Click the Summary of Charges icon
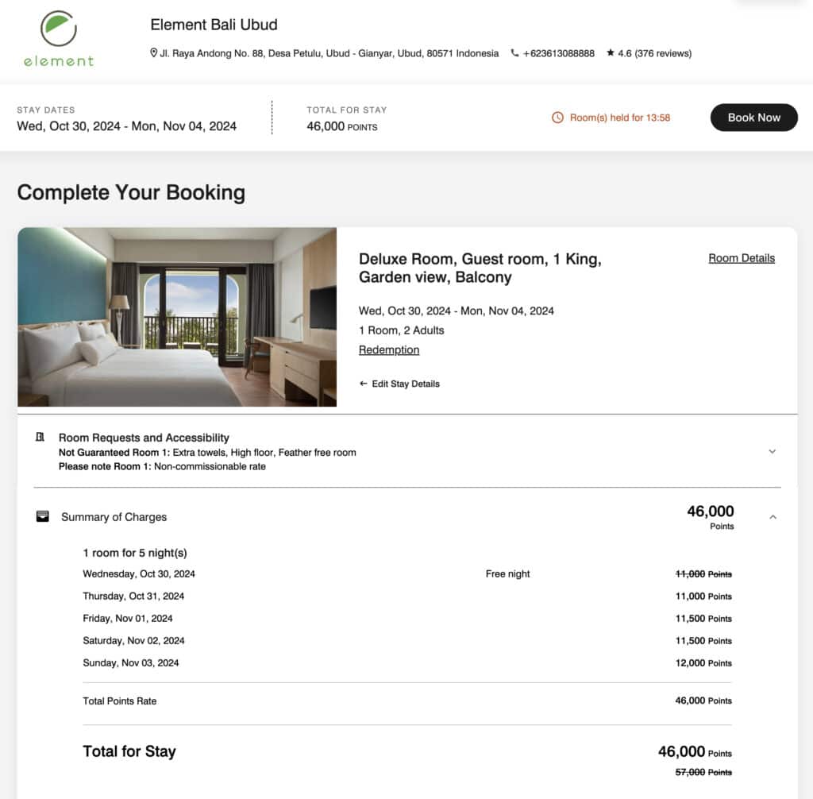 pyautogui.click(x=43, y=516)
